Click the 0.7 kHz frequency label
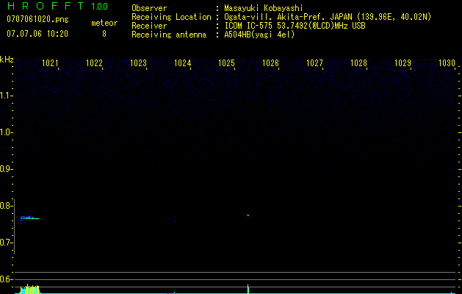Image resolution: width=462 pixels, height=294 pixels. pos(6,243)
